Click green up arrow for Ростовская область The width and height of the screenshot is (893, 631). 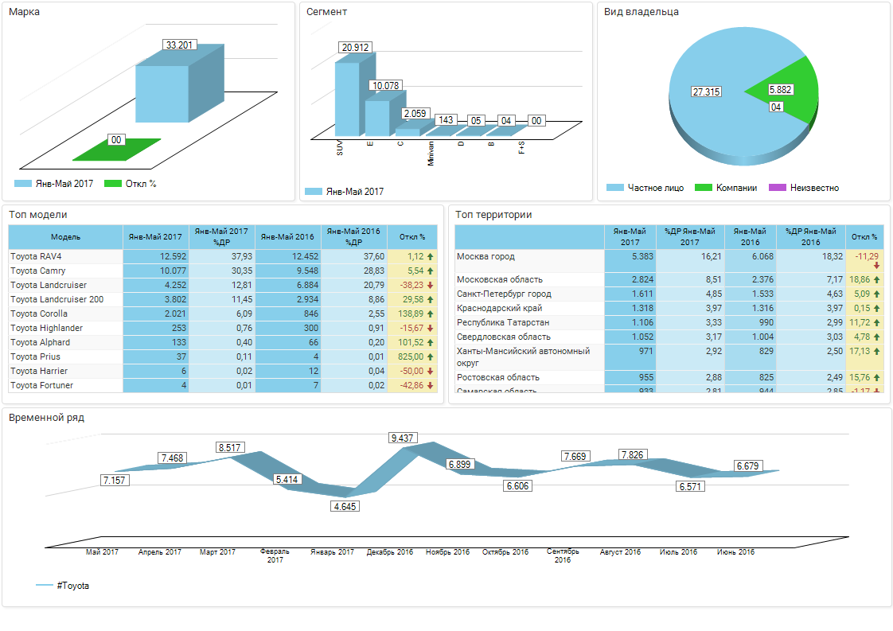click(876, 378)
